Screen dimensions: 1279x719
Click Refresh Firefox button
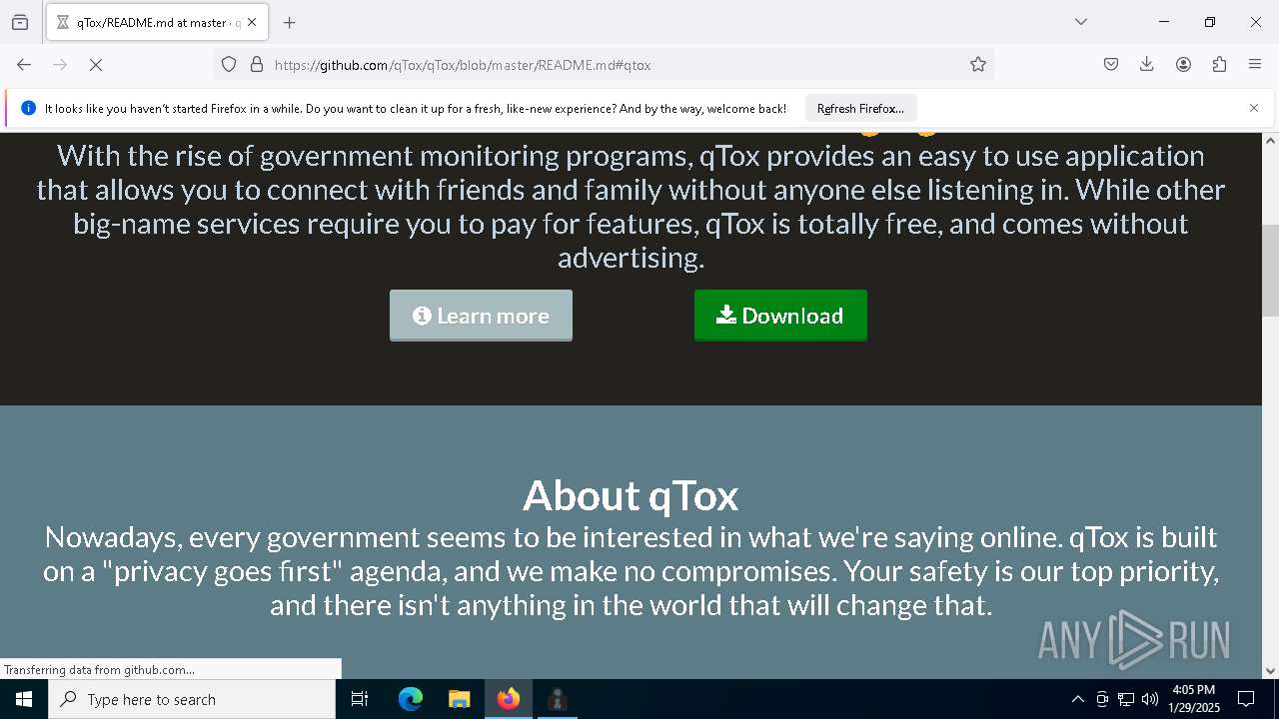coord(860,109)
